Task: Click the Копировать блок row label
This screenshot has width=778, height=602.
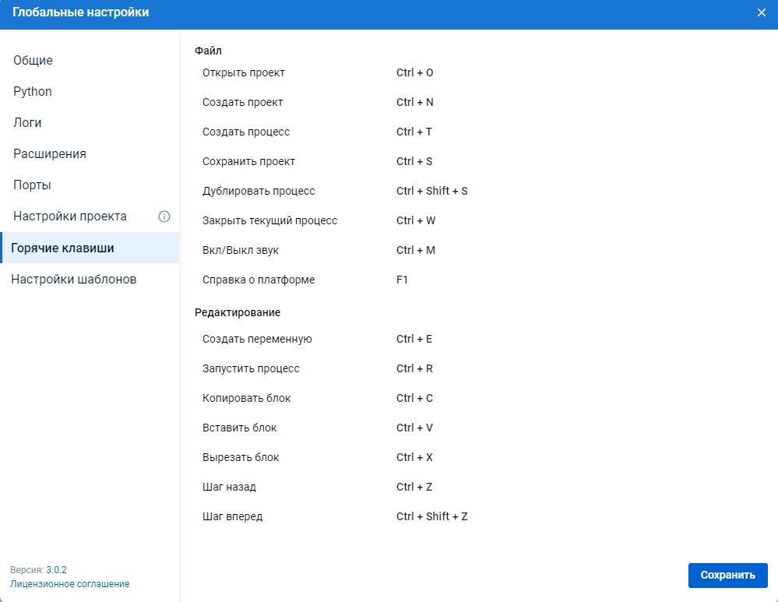Action: pos(247,398)
